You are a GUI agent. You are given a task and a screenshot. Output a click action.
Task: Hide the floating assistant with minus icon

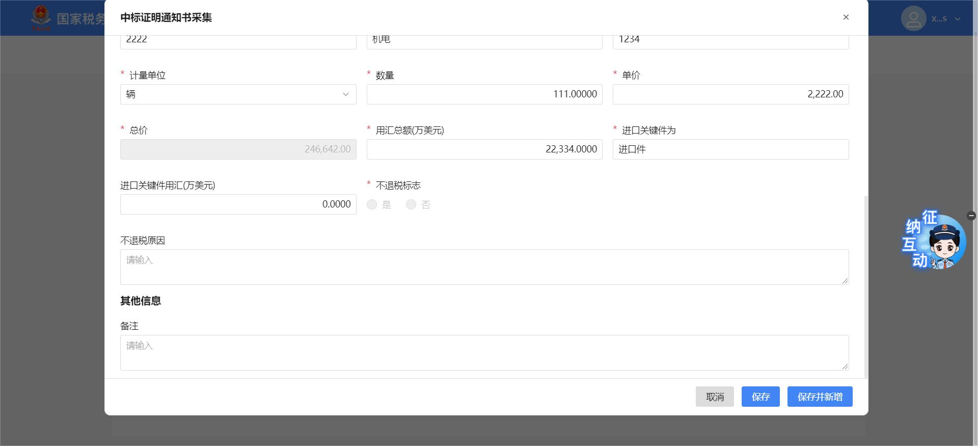point(971,216)
